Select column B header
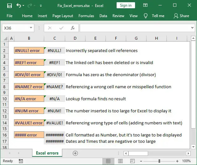 point(29,38)
